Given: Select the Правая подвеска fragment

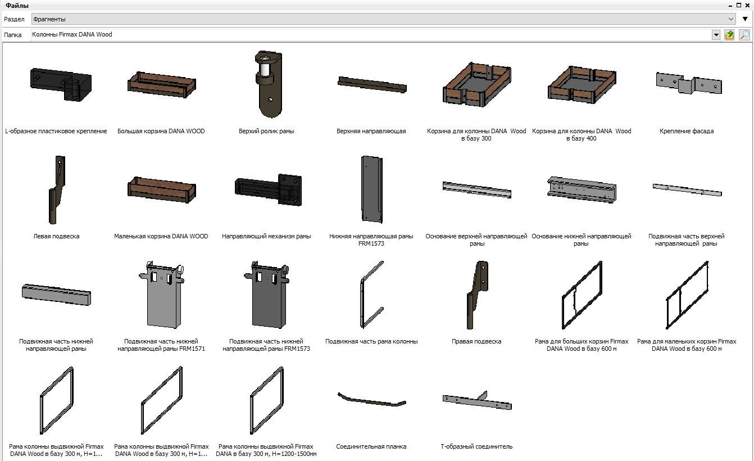Looking at the screenshot, I should 476,295.
